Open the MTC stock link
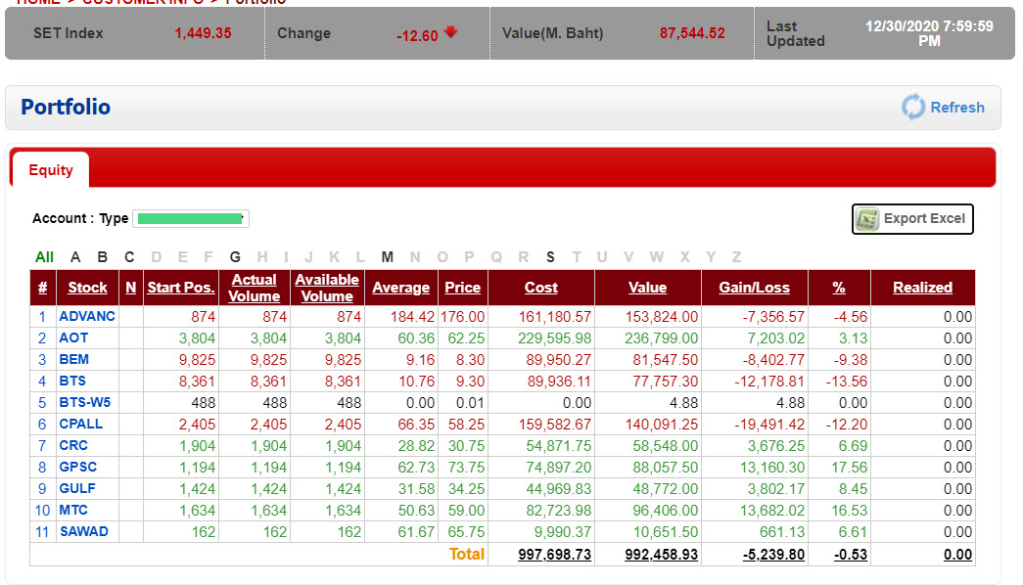Image resolution: width=1023 pixels, height=585 pixels. pos(73,510)
